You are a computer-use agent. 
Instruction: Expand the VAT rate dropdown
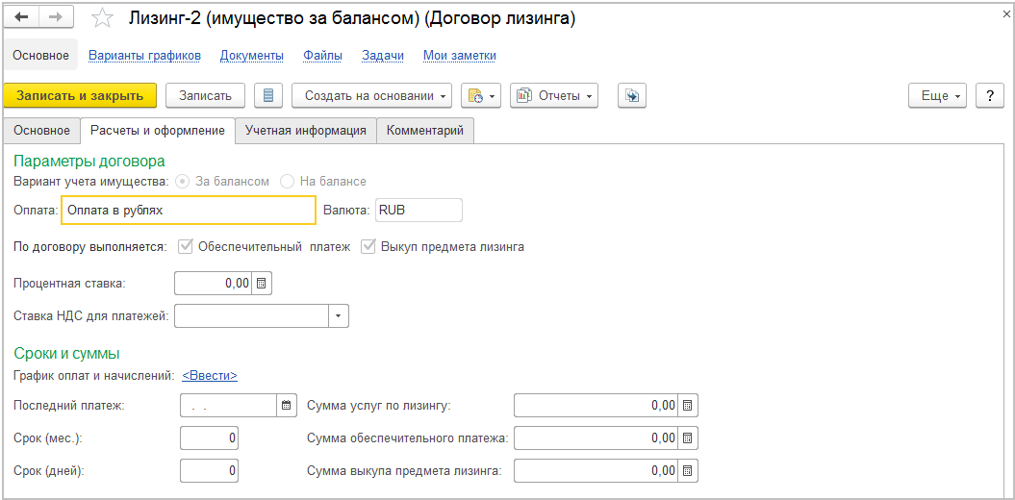click(339, 315)
